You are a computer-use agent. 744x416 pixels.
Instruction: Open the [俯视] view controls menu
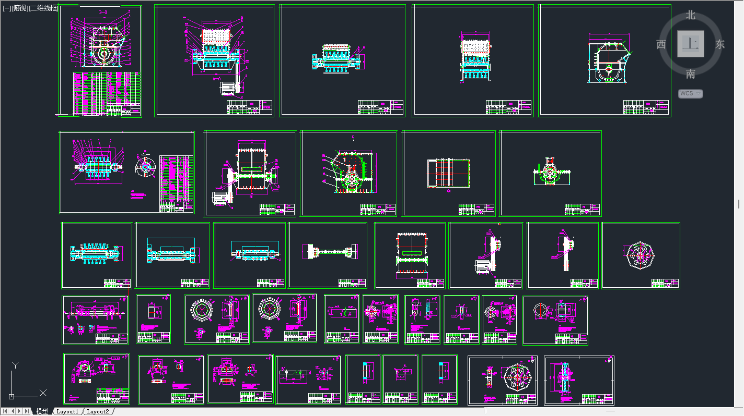coord(19,8)
